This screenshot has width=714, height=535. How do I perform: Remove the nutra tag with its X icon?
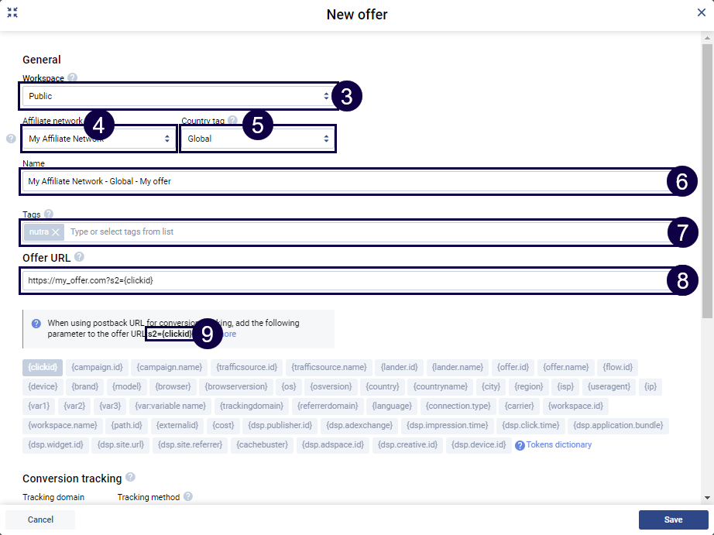(56, 232)
